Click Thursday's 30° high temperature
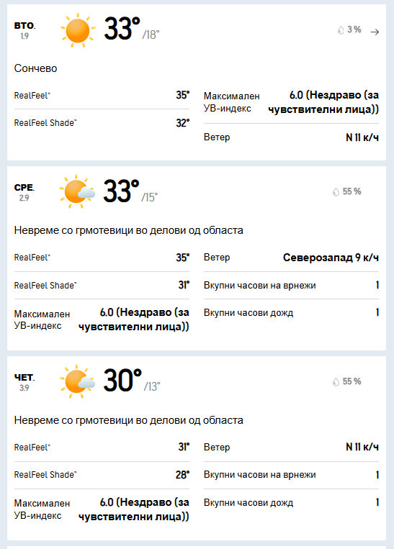This screenshot has height=549, width=394. tap(122, 380)
